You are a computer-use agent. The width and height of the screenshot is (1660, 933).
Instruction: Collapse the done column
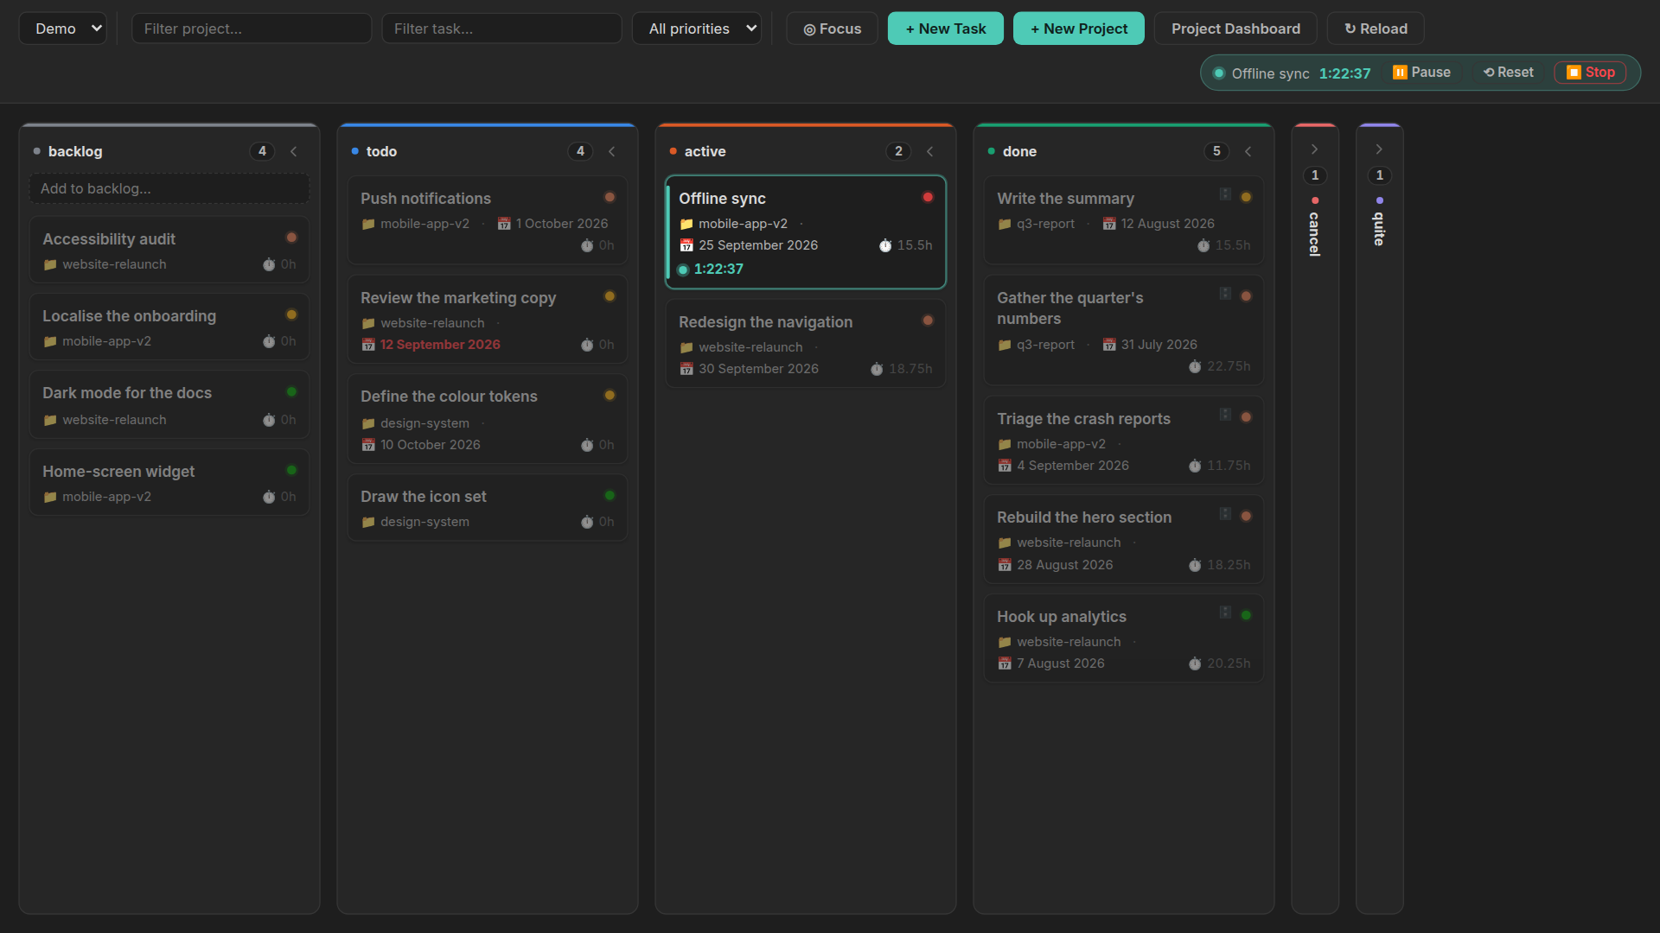pyautogui.click(x=1248, y=151)
